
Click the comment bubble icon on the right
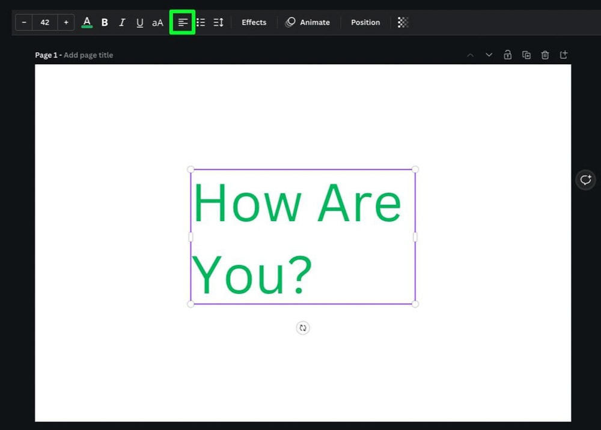585,180
